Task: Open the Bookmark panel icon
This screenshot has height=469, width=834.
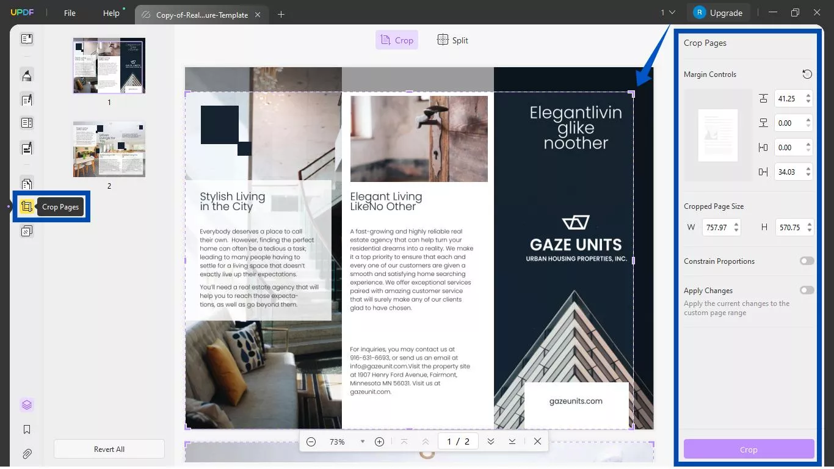Action: coord(27,429)
